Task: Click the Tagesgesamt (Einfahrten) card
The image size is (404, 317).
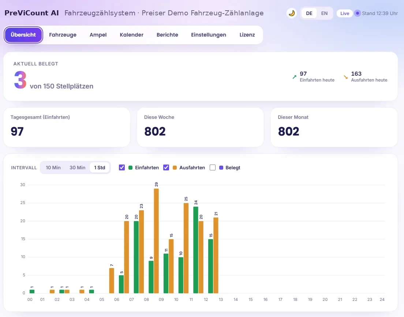Action: click(67, 127)
